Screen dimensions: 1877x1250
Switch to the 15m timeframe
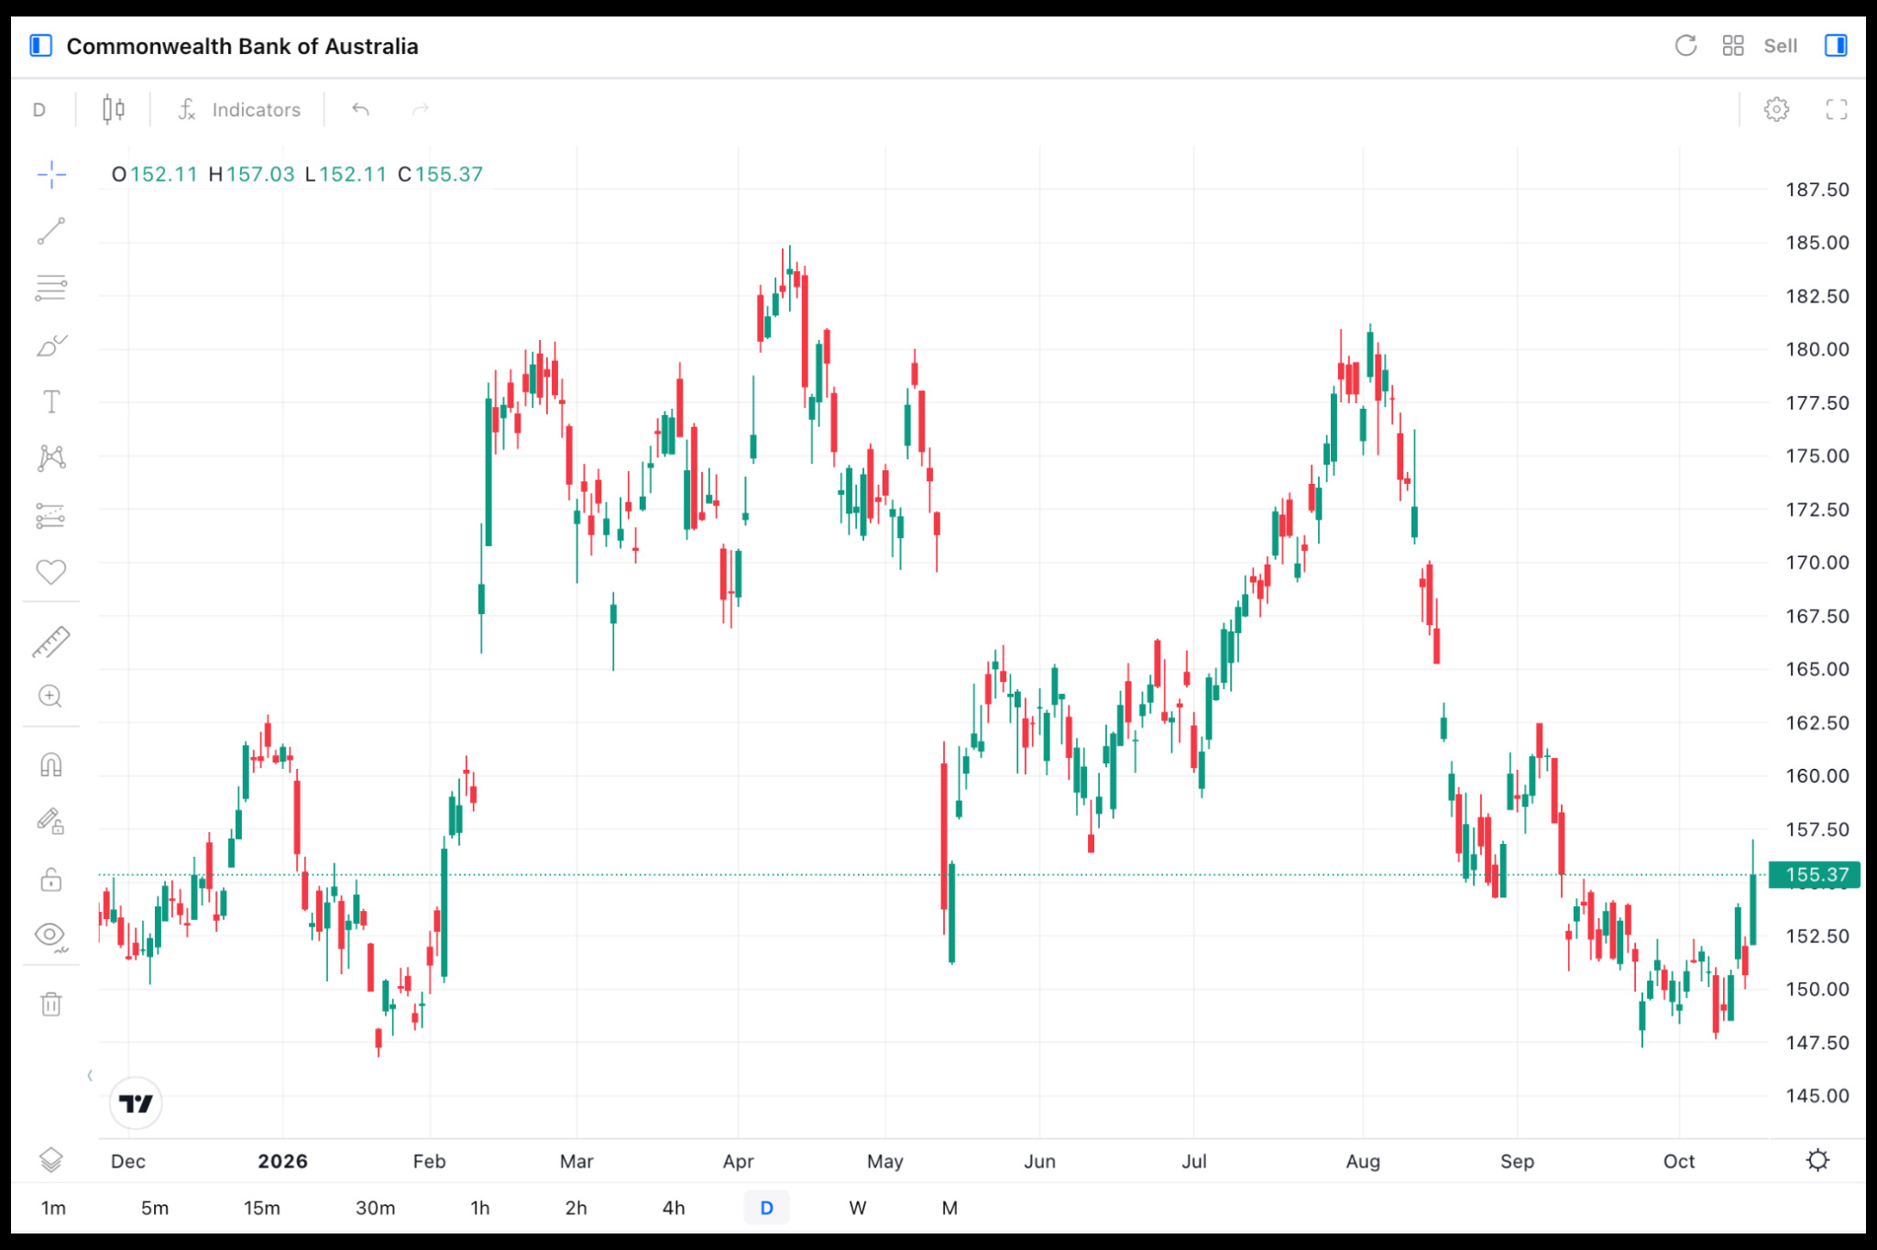(x=261, y=1208)
